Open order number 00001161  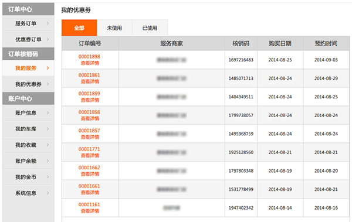(x=89, y=205)
